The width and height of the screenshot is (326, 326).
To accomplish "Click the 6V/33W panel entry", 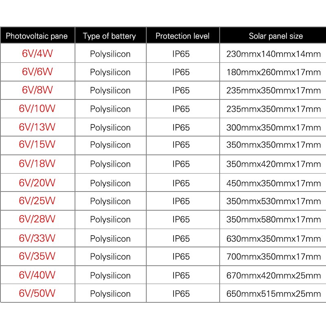I will pyautogui.click(x=37, y=238).
